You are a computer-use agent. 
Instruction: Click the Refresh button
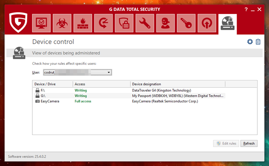249,143
